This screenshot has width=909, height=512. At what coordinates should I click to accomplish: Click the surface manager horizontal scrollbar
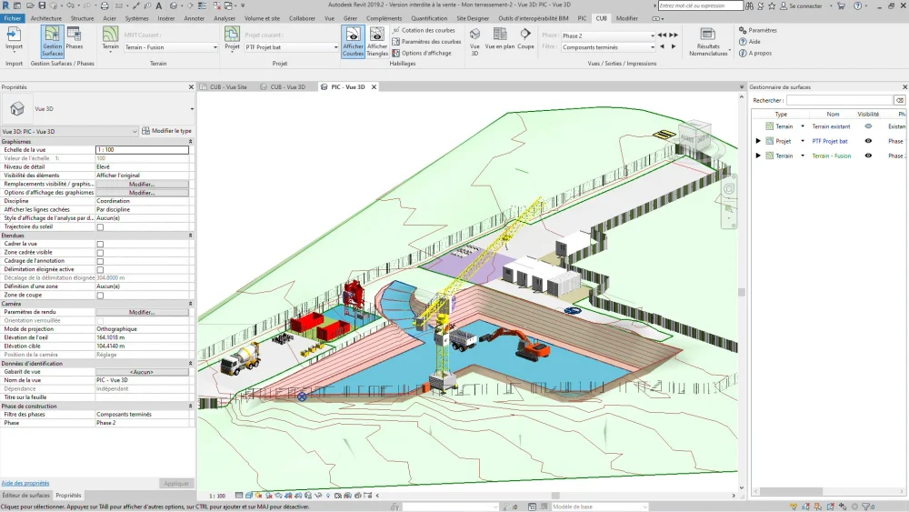(792, 491)
